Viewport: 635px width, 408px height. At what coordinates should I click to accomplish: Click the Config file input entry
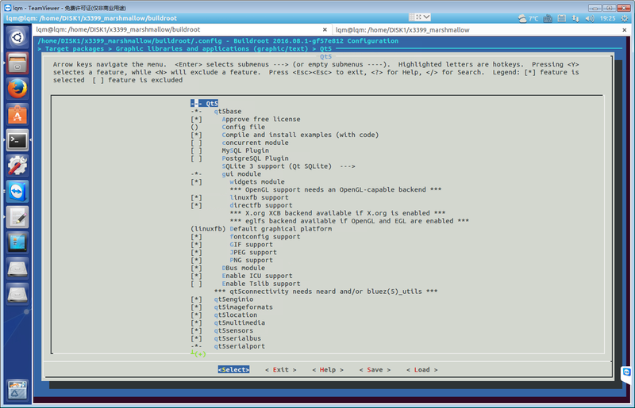[x=243, y=127]
